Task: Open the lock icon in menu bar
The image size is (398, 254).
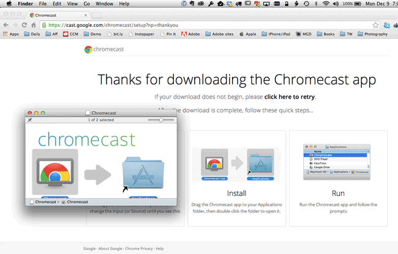Action: pyautogui.click(x=287, y=4)
